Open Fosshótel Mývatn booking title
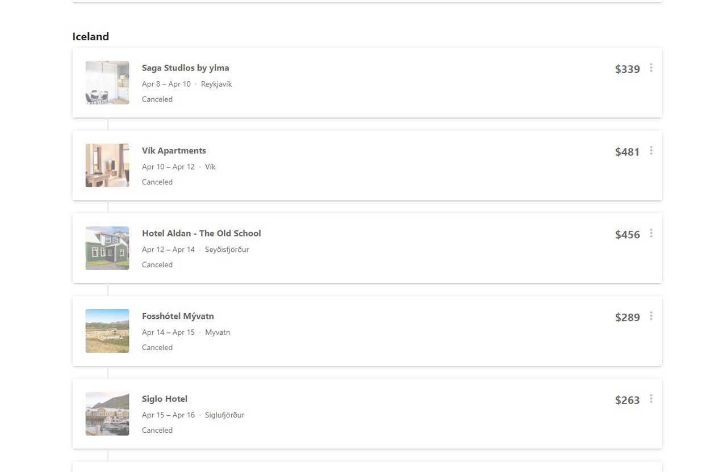This screenshot has height=472, width=727. pos(178,317)
